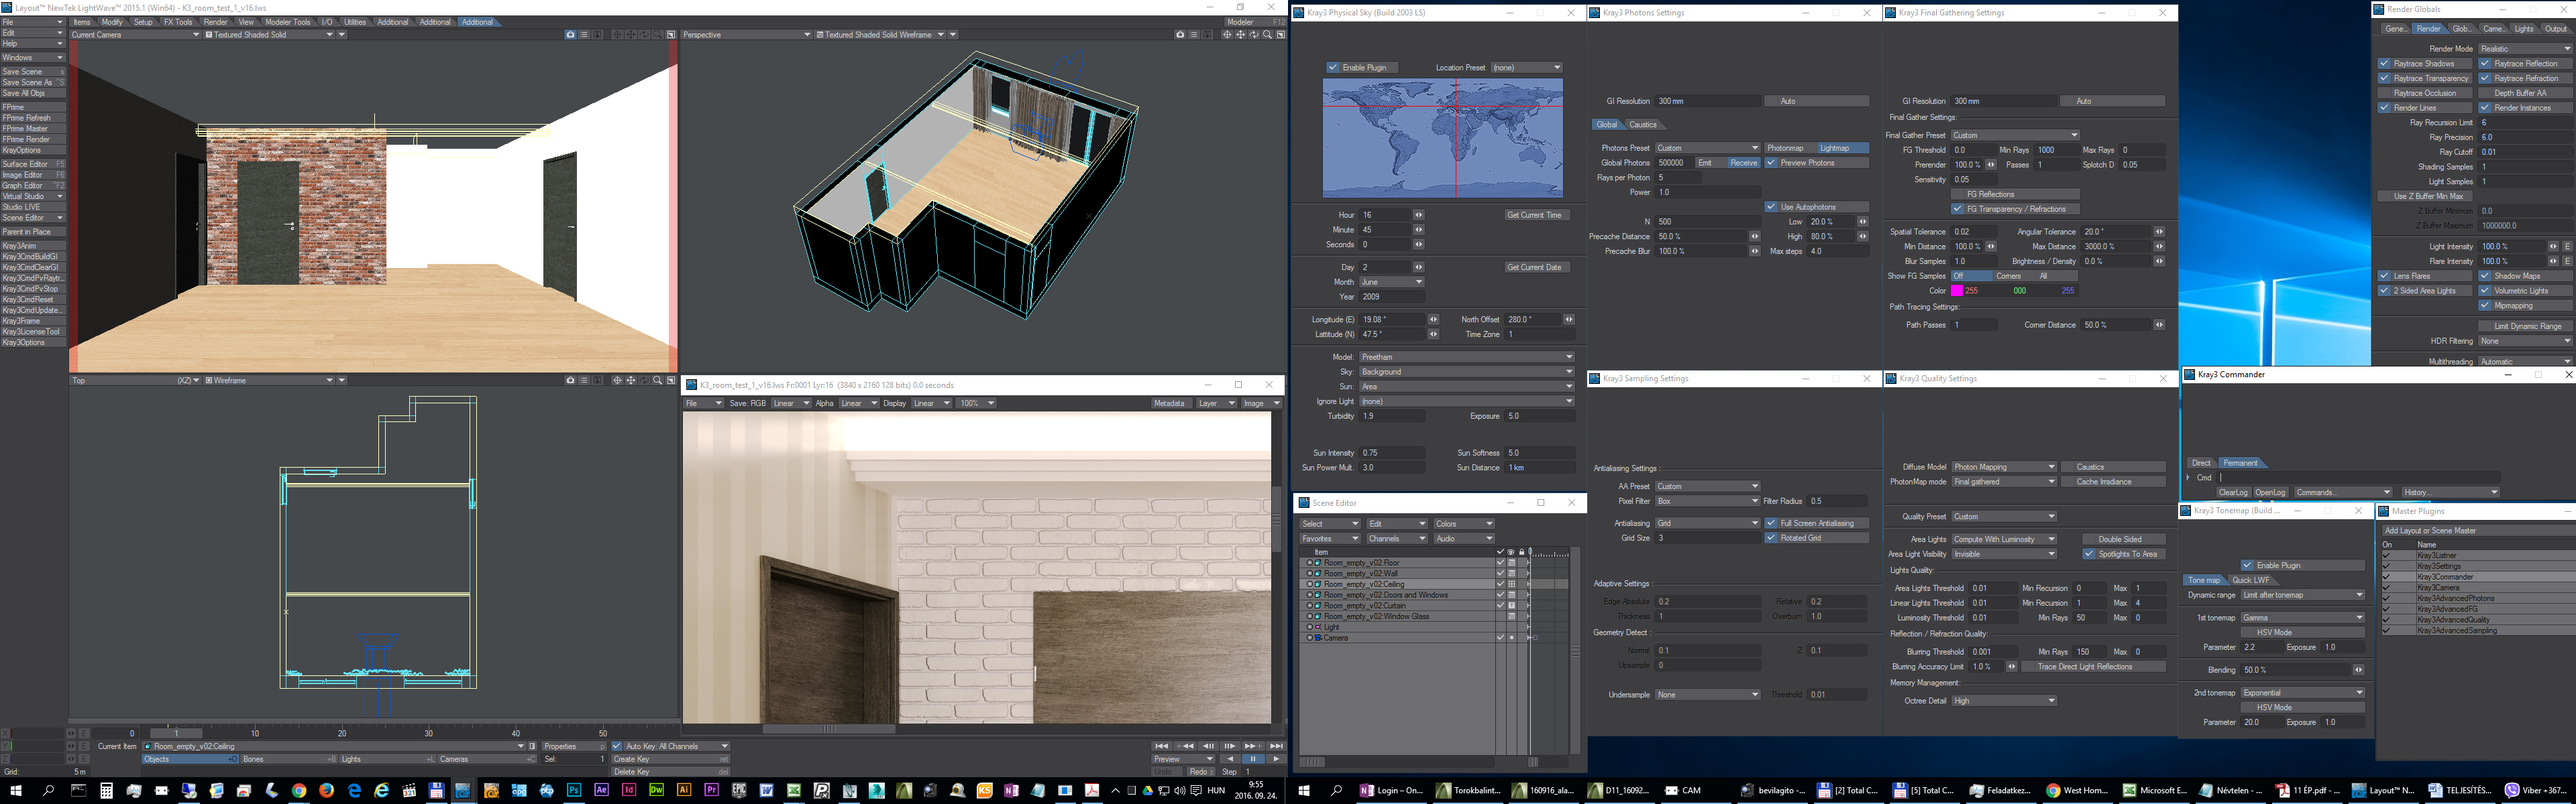
Task: Click the magenta Show FG Samples color swatch
Action: [1957, 291]
